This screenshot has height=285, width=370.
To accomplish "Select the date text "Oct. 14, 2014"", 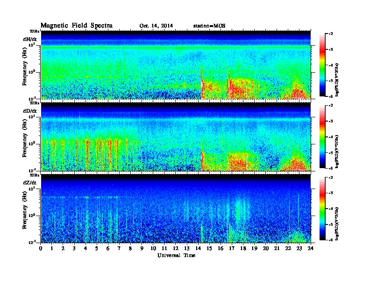I will point(156,26).
